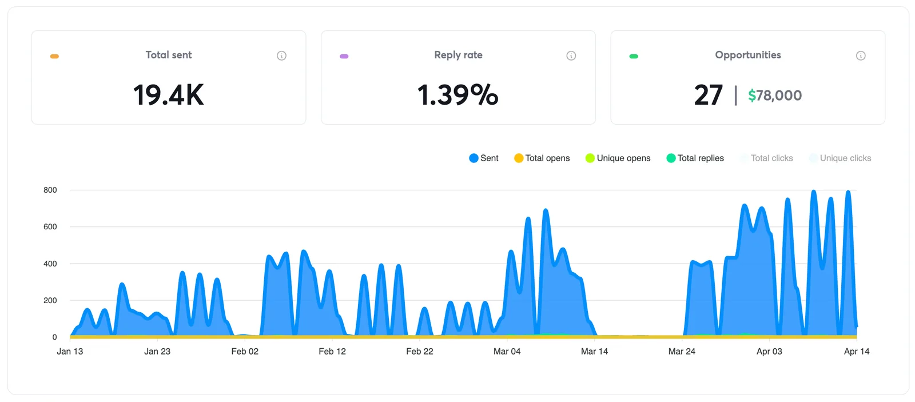The height and width of the screenshot is (402, 915).
Task: Click the Opportunities card title
Action: click(748, 55)
